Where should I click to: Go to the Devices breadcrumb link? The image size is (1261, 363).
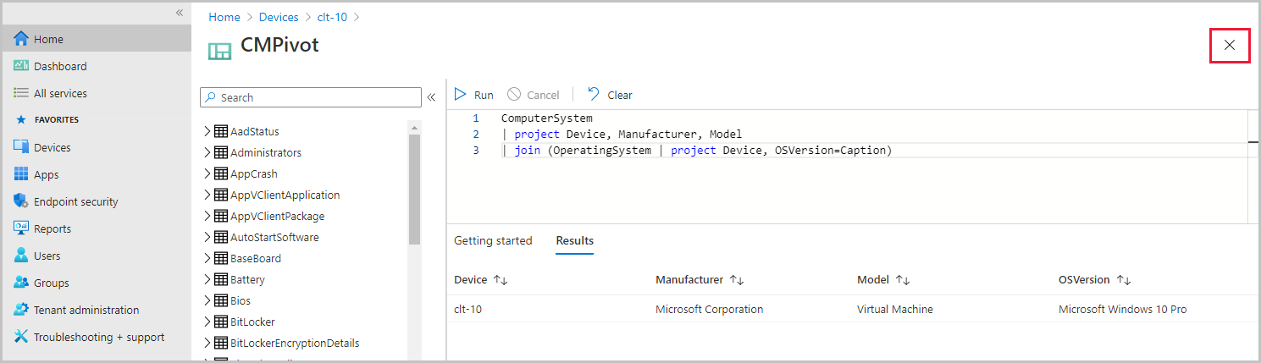coord(279,17)
